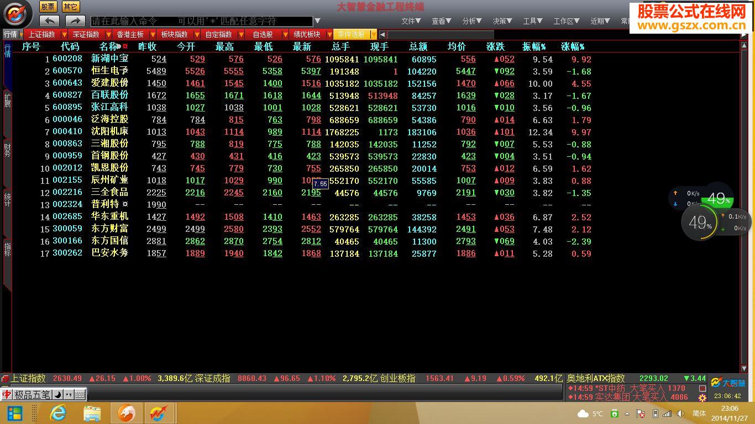Switch to the Dazhihui taskbar icon
The height and width of the screenshot is (424, 755).
coord(160,413)
